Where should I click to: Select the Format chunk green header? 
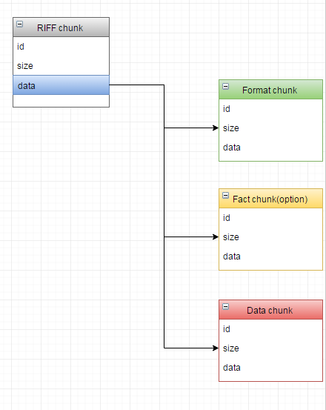coord(271,90)
